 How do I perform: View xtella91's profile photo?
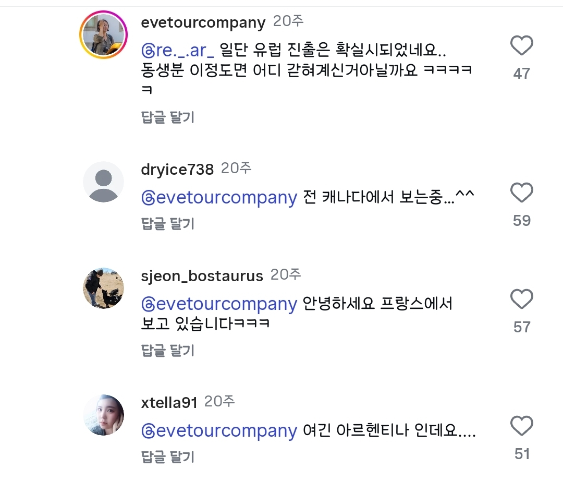(x=103, y=415)
